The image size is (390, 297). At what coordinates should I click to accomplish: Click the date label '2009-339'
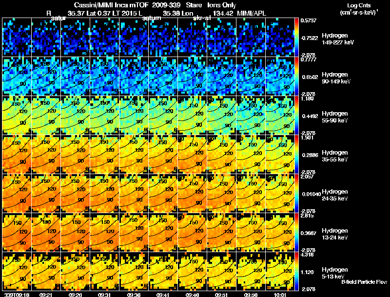(x=166, y=5)
